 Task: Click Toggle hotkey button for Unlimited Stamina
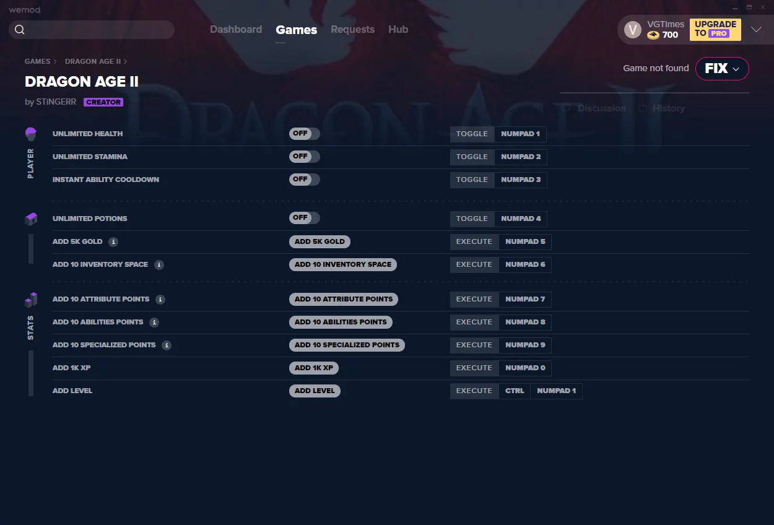pos(472,157)
